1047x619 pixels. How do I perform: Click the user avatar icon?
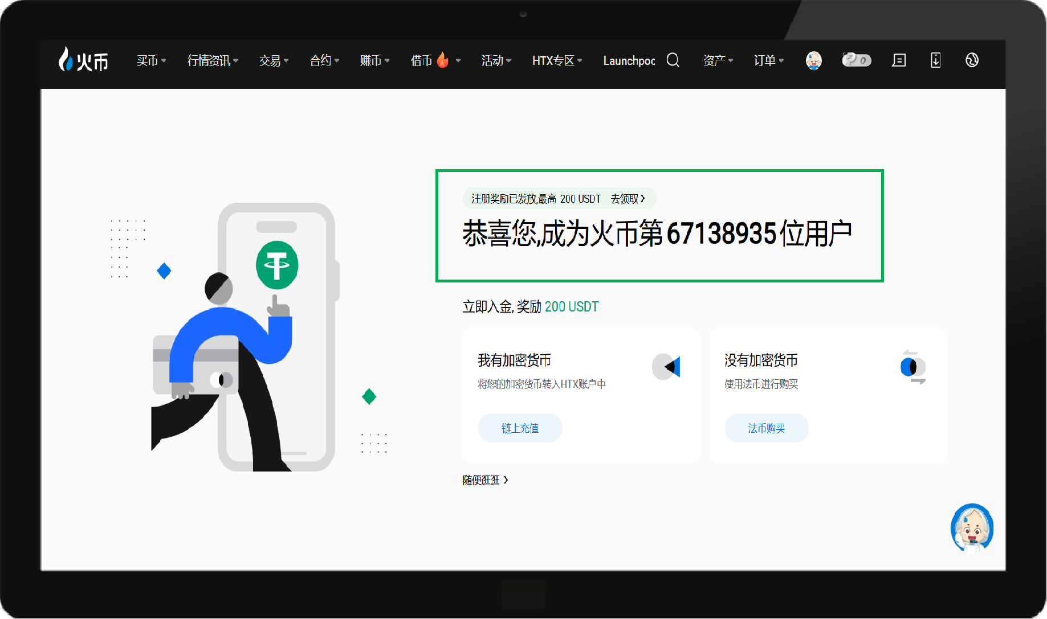point(814,60)
